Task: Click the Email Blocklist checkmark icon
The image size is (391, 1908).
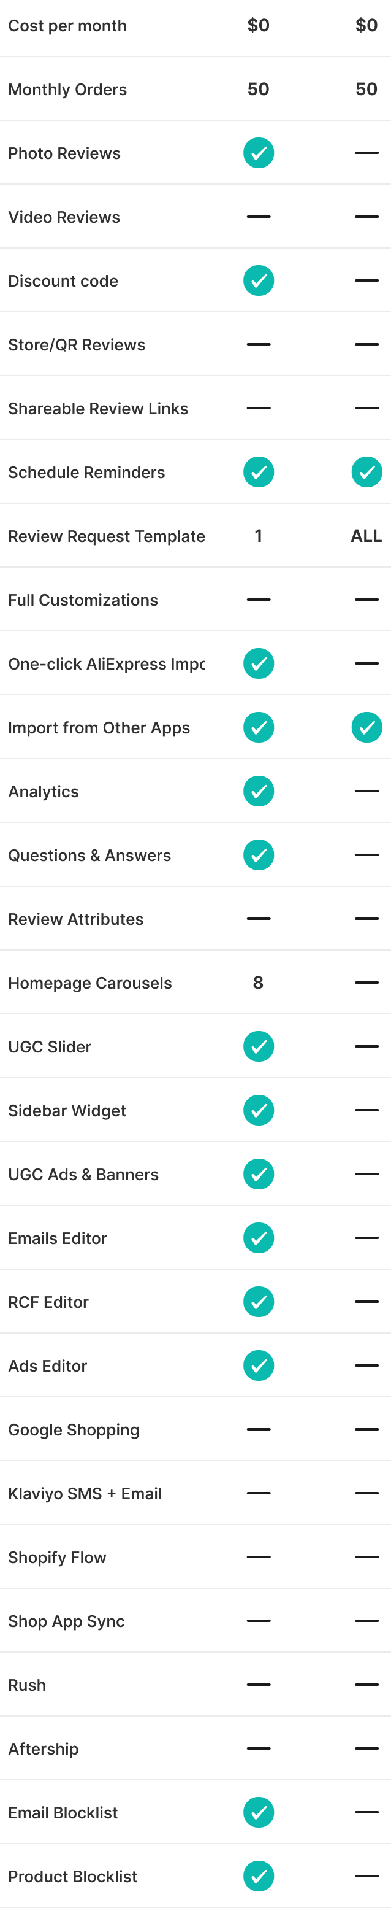Action: click(x=259, y=1812)
